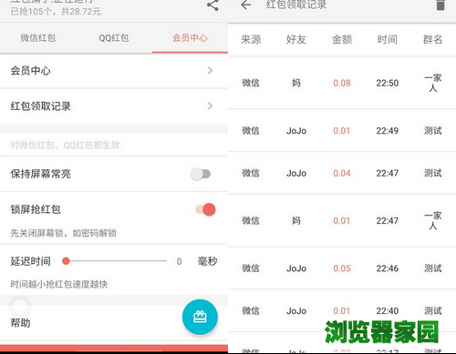Open the 会员中心 row
Image resolution: width=456 pixels, height=354 pixels.
[114, 71]
